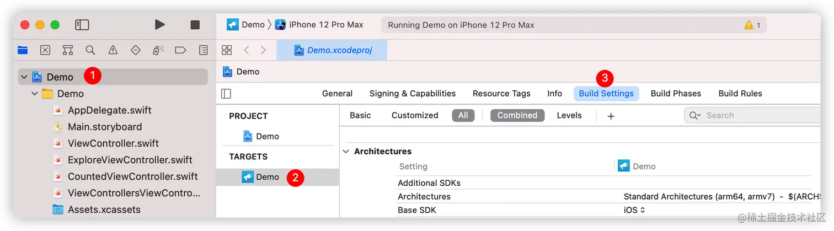Collapse the Architectures section
This screenshot has height=231, width=834.
point(346,151)
